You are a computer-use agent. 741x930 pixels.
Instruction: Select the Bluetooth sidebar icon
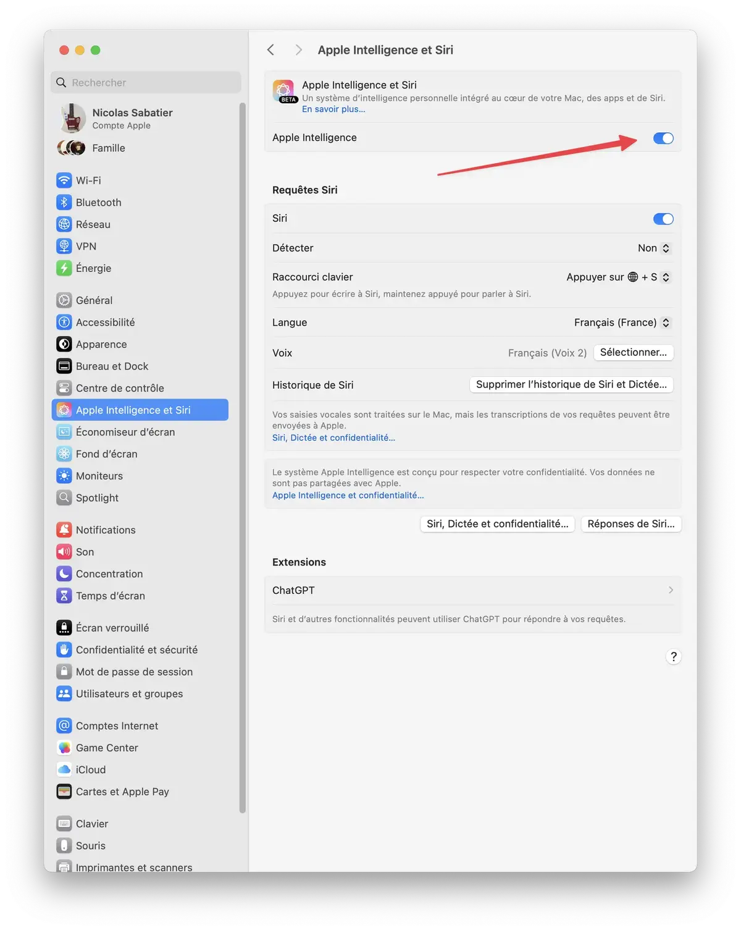65,202
